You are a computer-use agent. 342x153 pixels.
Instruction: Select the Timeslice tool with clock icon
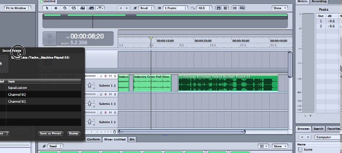click(x=56, y=8)
